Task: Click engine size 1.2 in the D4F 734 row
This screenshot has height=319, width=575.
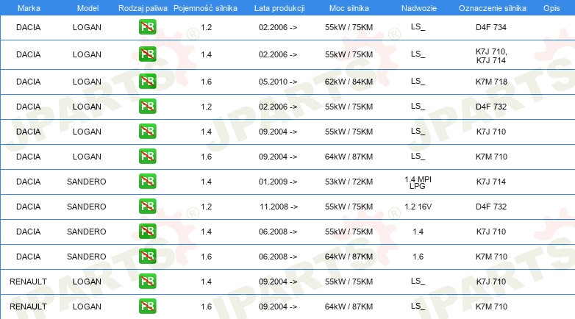Action: tap(206, 27)
